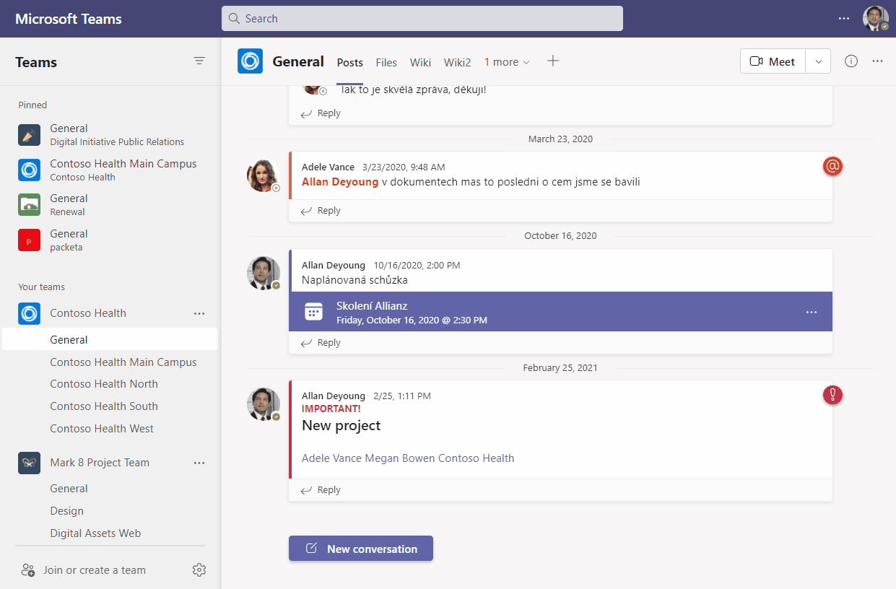Click the Pinned section label
The width and height of the screenshot is (896, 589).
pyautogui.click(x=32, y=105)
